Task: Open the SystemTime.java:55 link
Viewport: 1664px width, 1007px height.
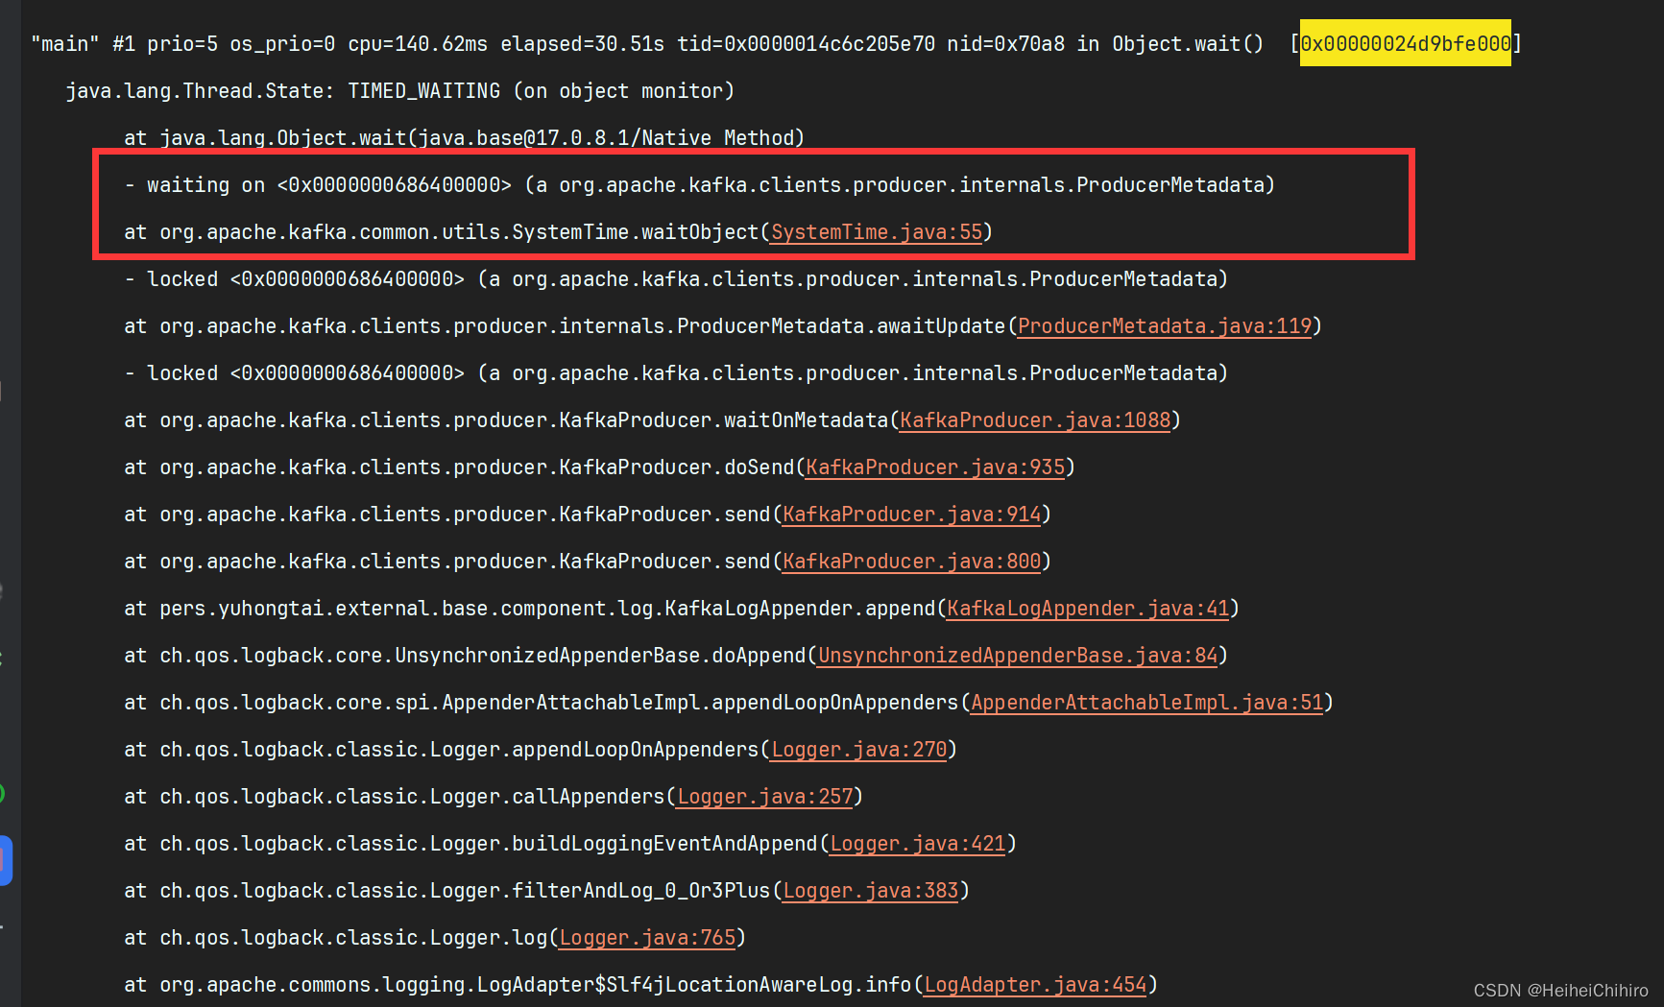Action: pyautogui.click(x=877, y=232)
